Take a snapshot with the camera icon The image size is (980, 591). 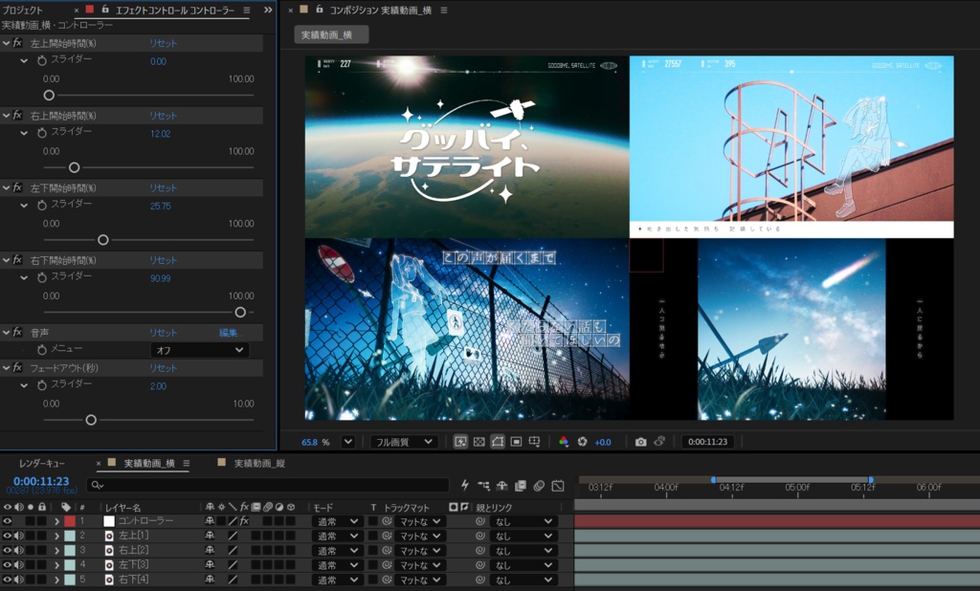(x=640, y=442)
